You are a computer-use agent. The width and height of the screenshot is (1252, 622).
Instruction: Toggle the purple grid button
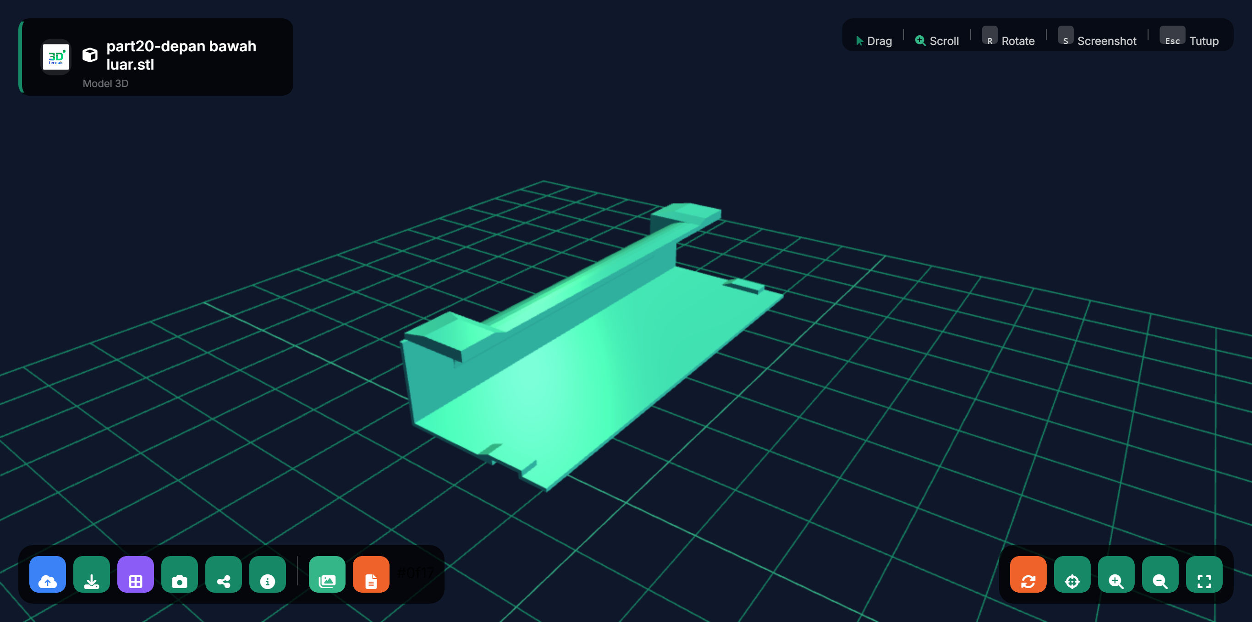(x=136, y=574)
